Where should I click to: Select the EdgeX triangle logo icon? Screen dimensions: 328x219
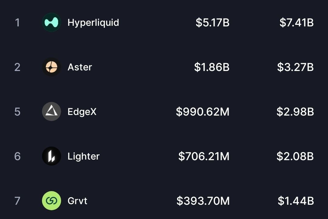[x=51, y=112]
